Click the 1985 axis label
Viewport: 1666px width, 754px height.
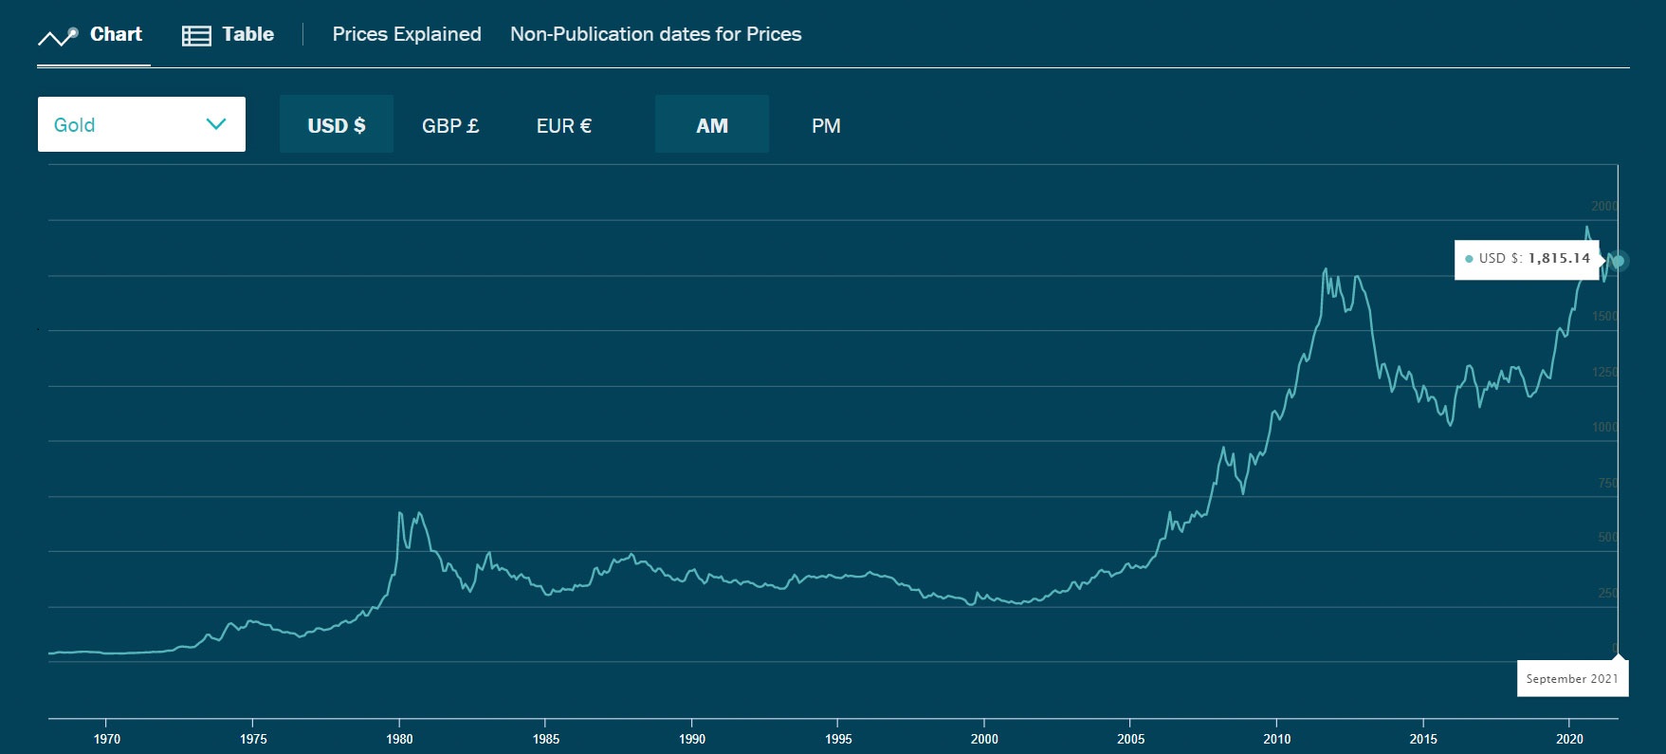(546, 739)
